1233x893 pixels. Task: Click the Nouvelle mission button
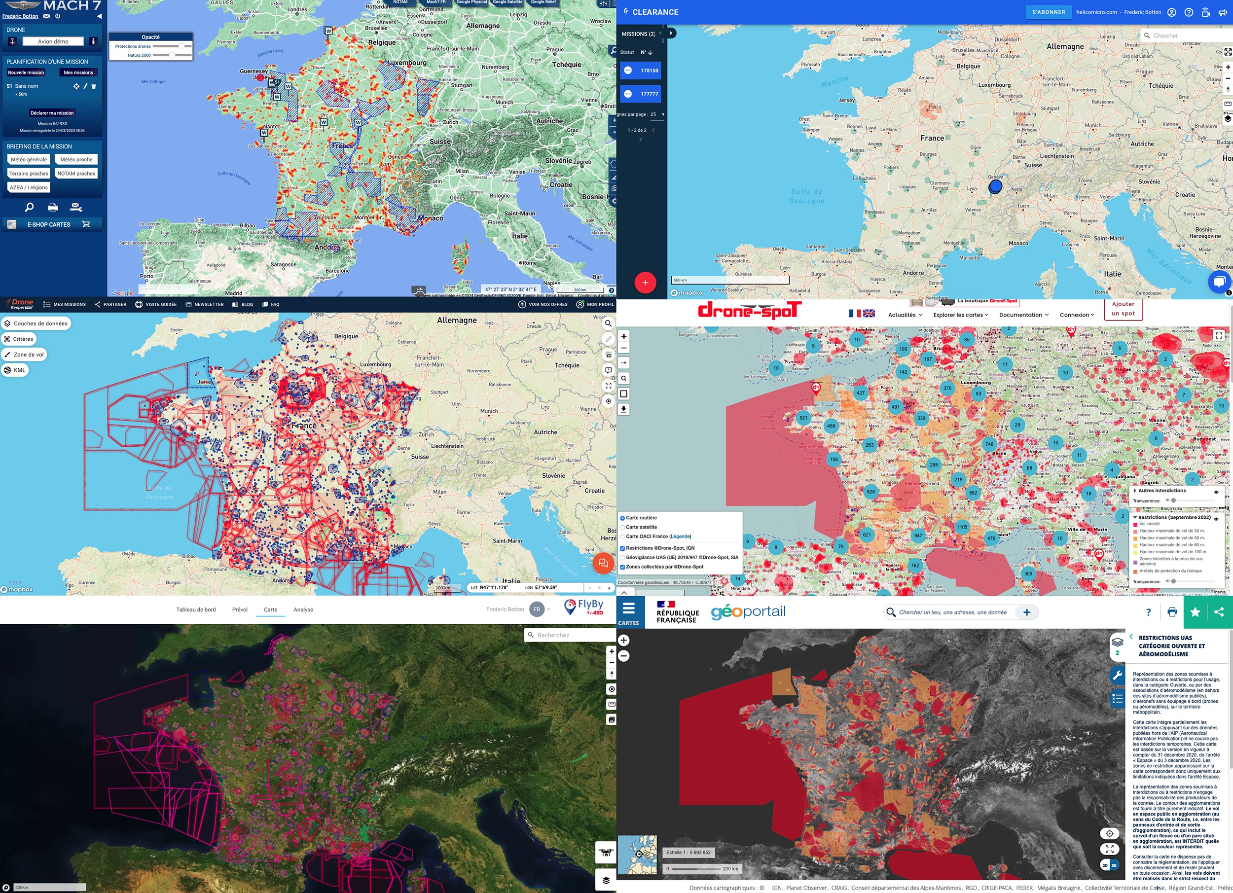26,72
